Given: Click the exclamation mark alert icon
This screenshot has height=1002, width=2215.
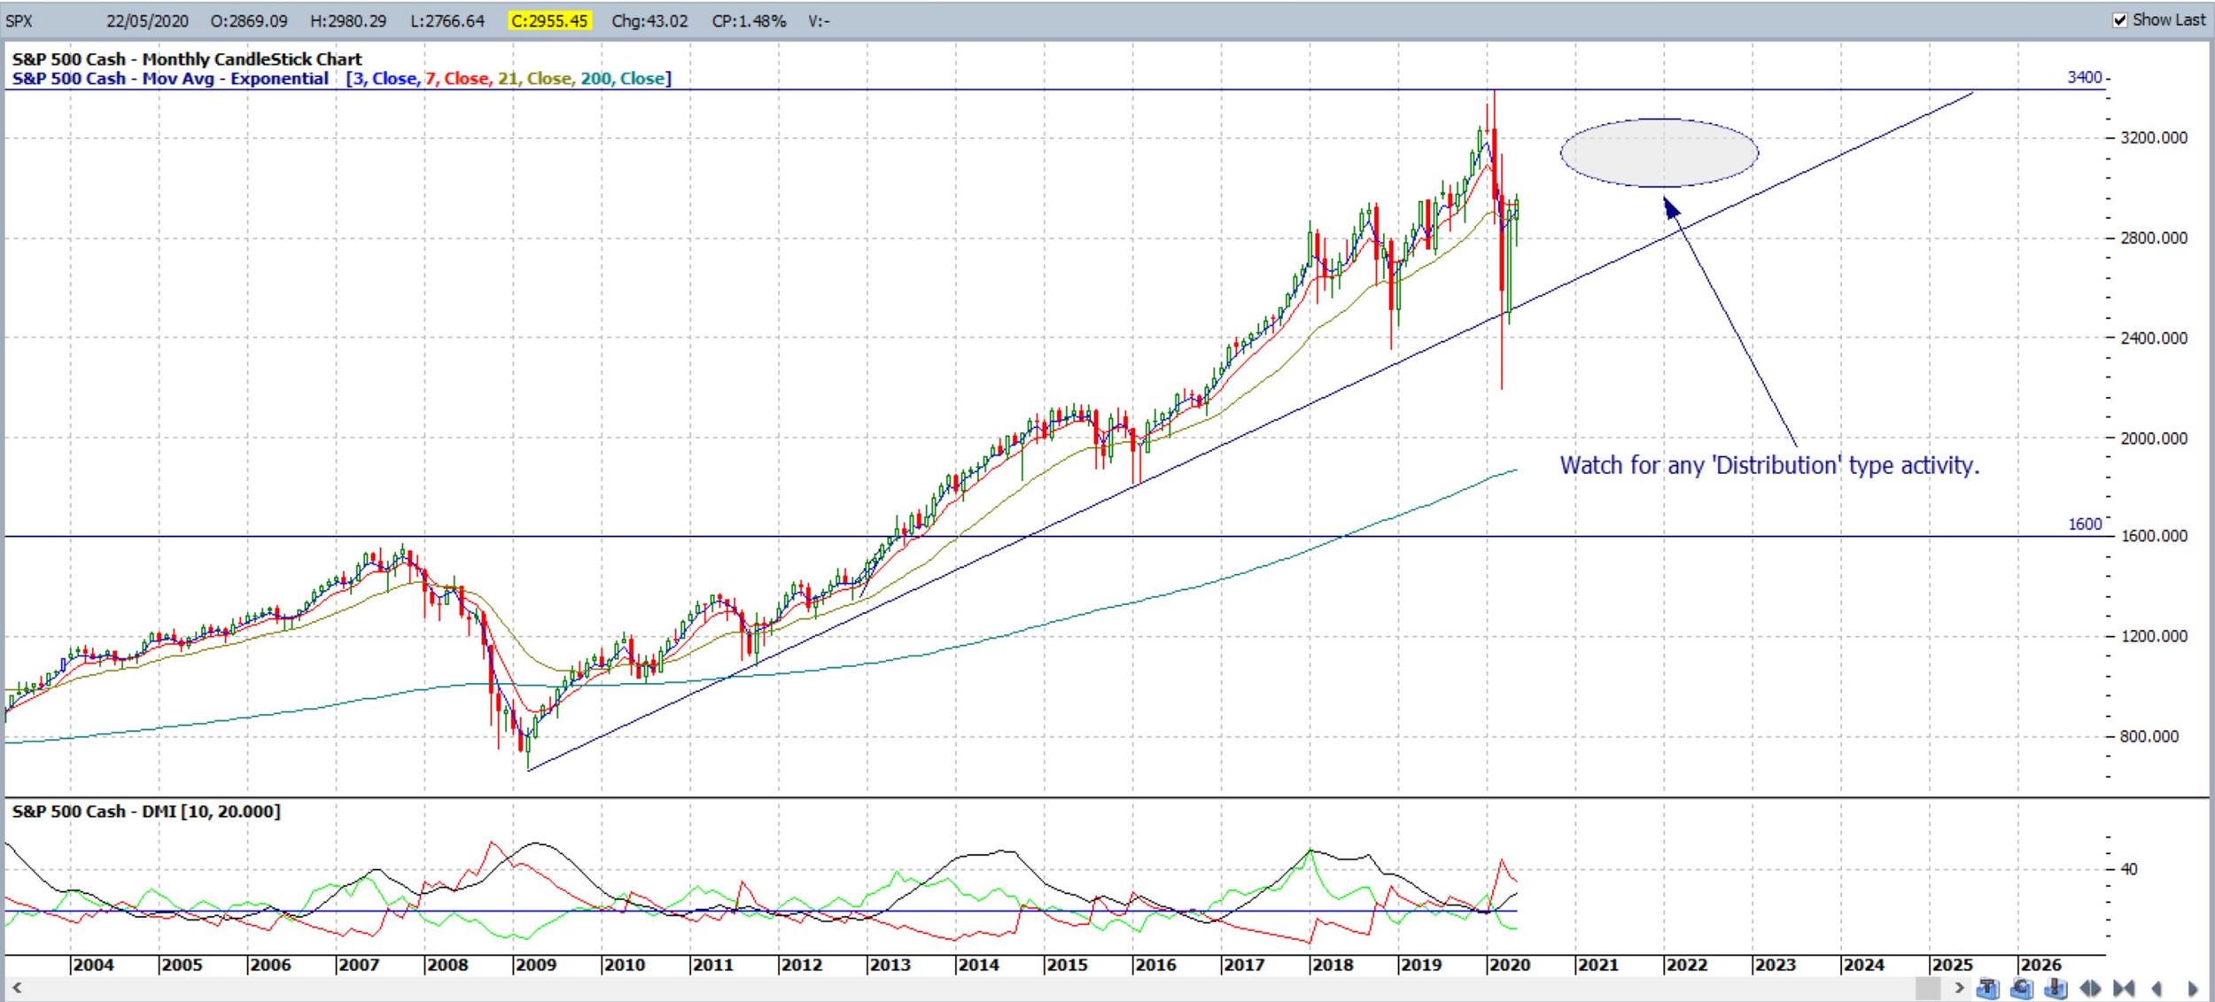Looking at the screenshot, I should (x=2056, y=988).
